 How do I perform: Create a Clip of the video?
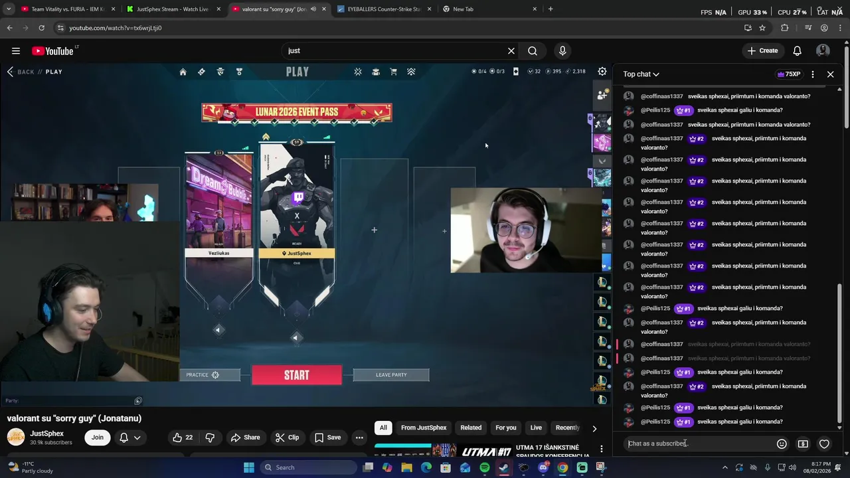pyautogui.click(x=287, y=438)
